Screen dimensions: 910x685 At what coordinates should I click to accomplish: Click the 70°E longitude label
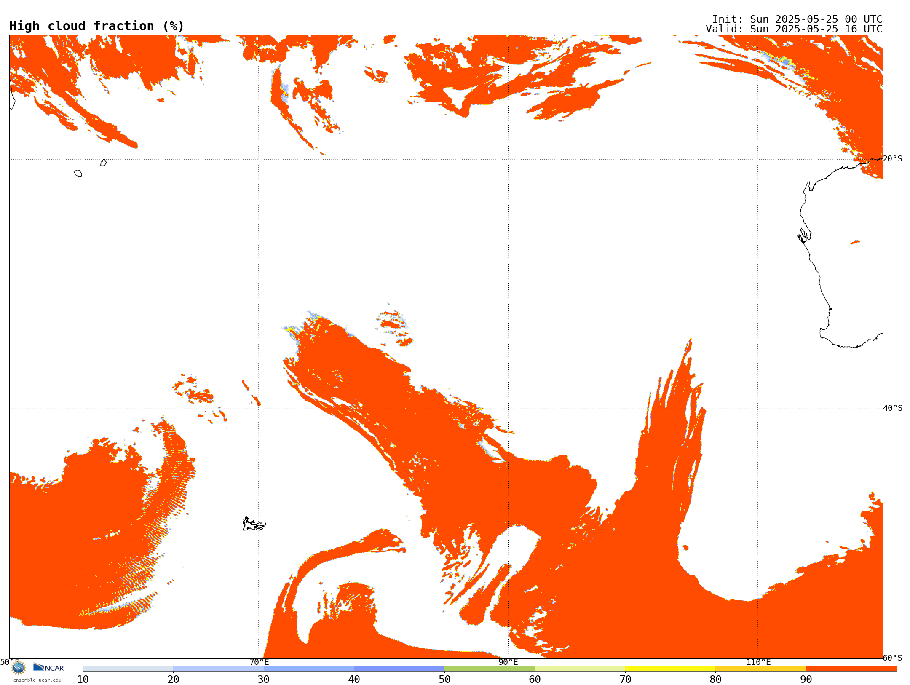tap(259, 662)
